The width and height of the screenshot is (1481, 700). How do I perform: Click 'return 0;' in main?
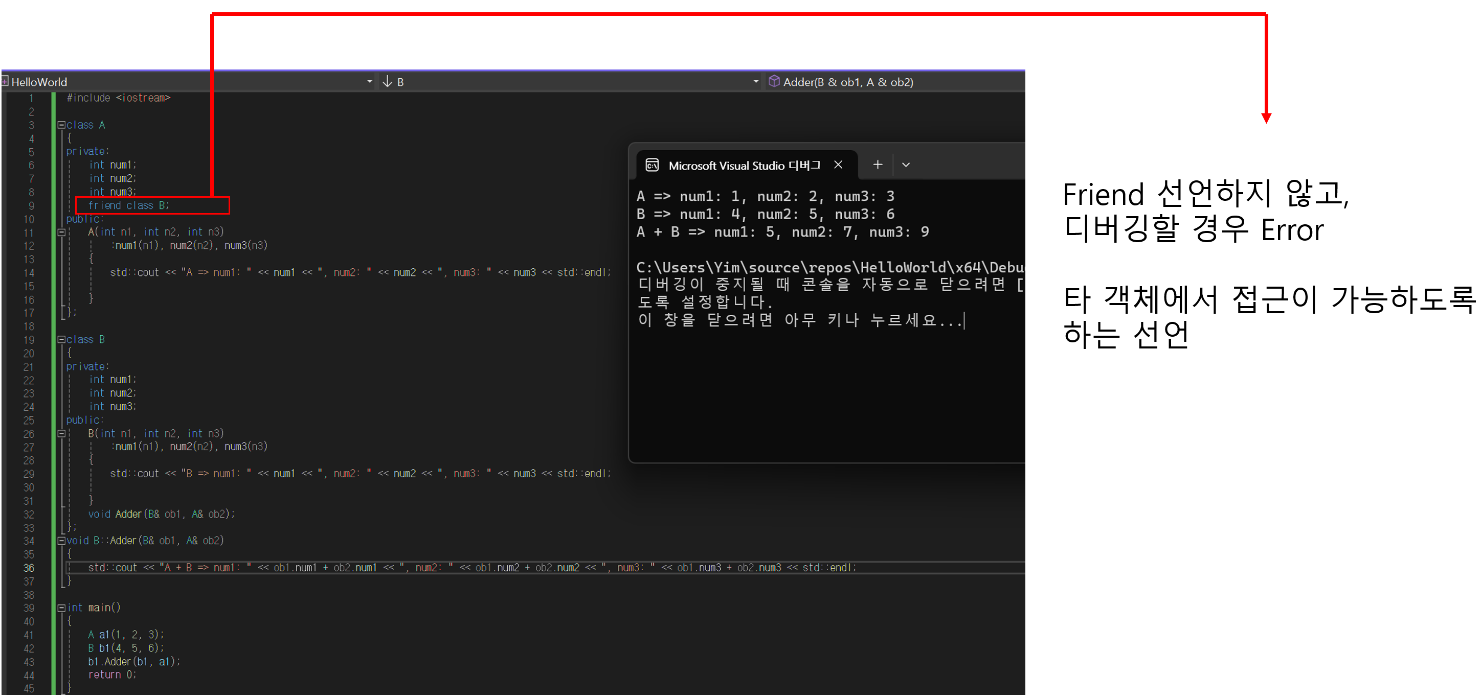click(112, 675)
